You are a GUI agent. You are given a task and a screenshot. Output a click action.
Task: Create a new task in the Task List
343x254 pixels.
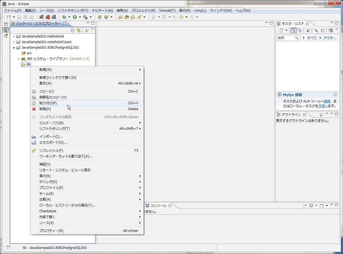282,30
